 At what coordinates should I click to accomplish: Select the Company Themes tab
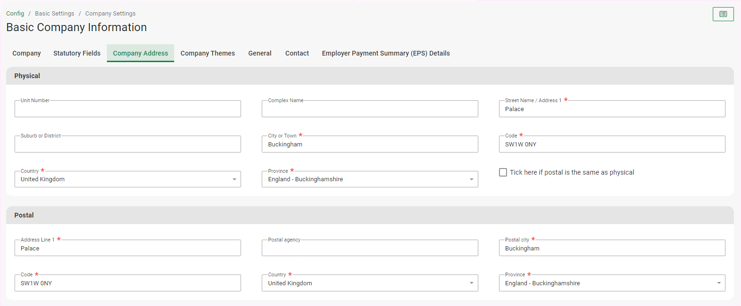[x=208, y=53]
